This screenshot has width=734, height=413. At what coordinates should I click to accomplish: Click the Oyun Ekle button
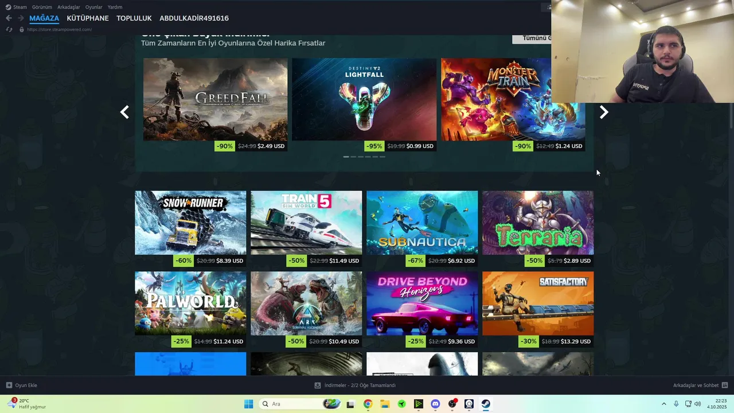[21, 385]
